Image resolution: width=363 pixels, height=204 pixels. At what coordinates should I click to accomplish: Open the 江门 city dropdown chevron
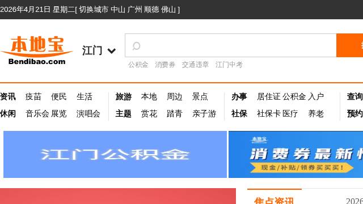[112, 50]
